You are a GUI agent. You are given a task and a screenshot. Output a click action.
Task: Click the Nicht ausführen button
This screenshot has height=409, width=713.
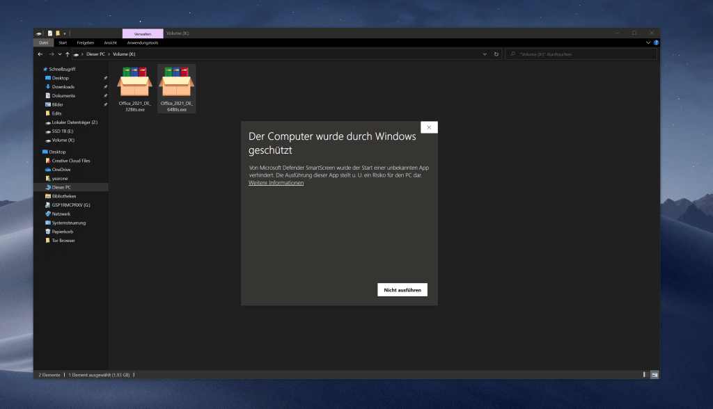click(x=402, y=290)
